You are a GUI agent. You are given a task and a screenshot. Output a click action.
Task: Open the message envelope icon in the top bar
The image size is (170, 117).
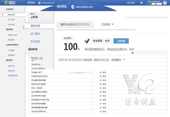tap(141, 3)
